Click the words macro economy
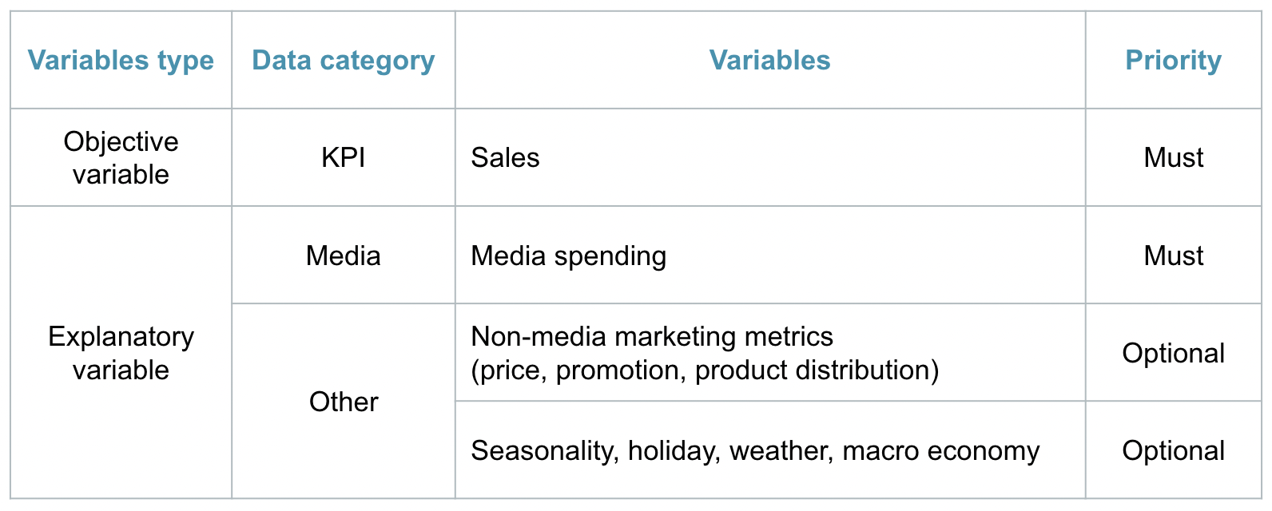This screenshot has height=511, width=1272. point(941,451)
